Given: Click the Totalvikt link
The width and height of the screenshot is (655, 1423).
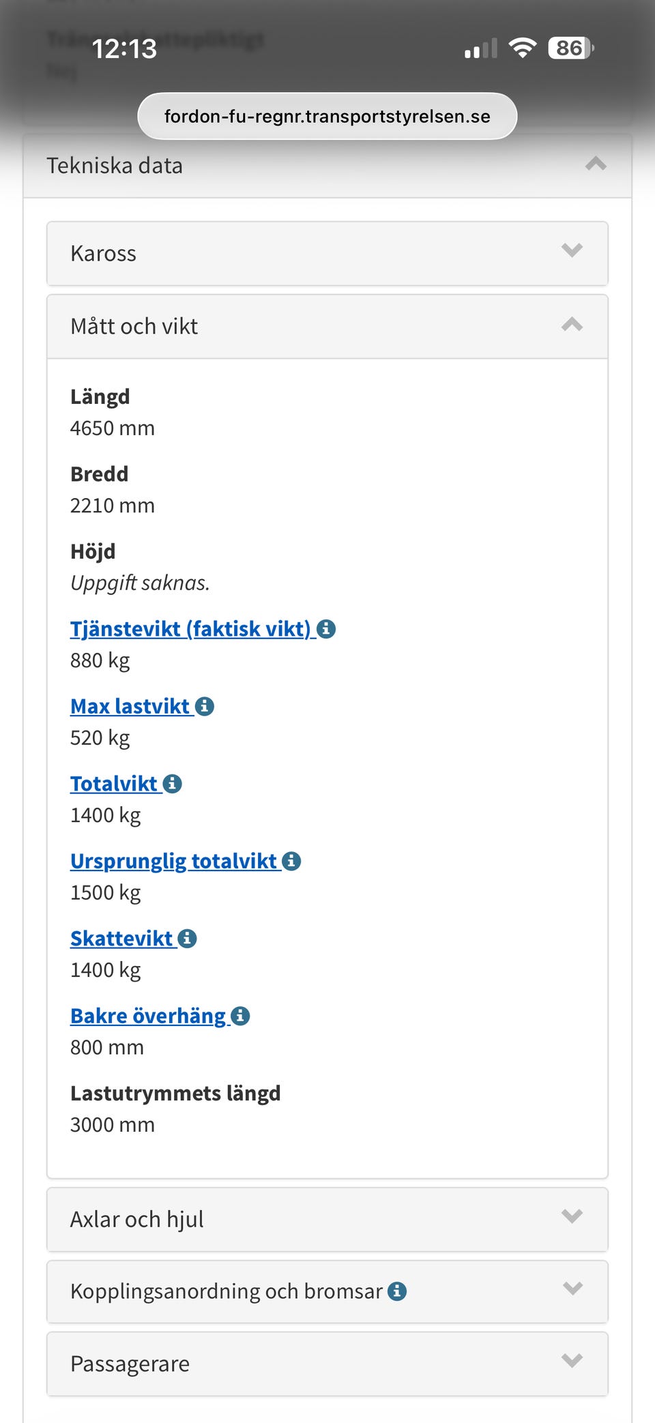Looking at the screenshot, I should [114, 784].
